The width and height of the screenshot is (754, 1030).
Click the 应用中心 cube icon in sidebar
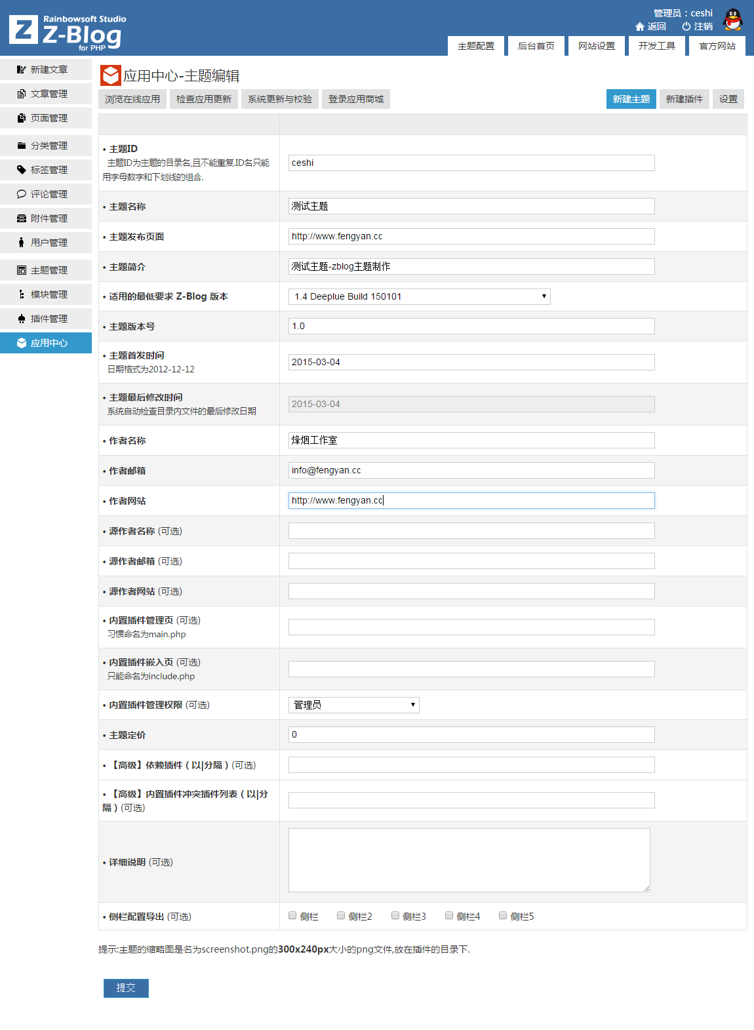pyautogui.click(x=22, y=343)
